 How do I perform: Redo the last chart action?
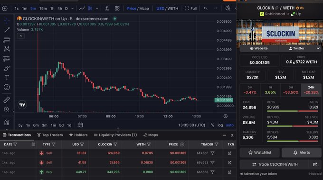pyautogui.click(x=216, y=9)
